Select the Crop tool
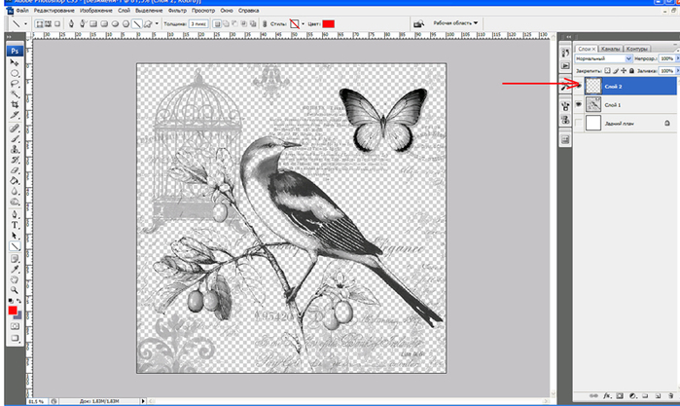 click(15, 104)
